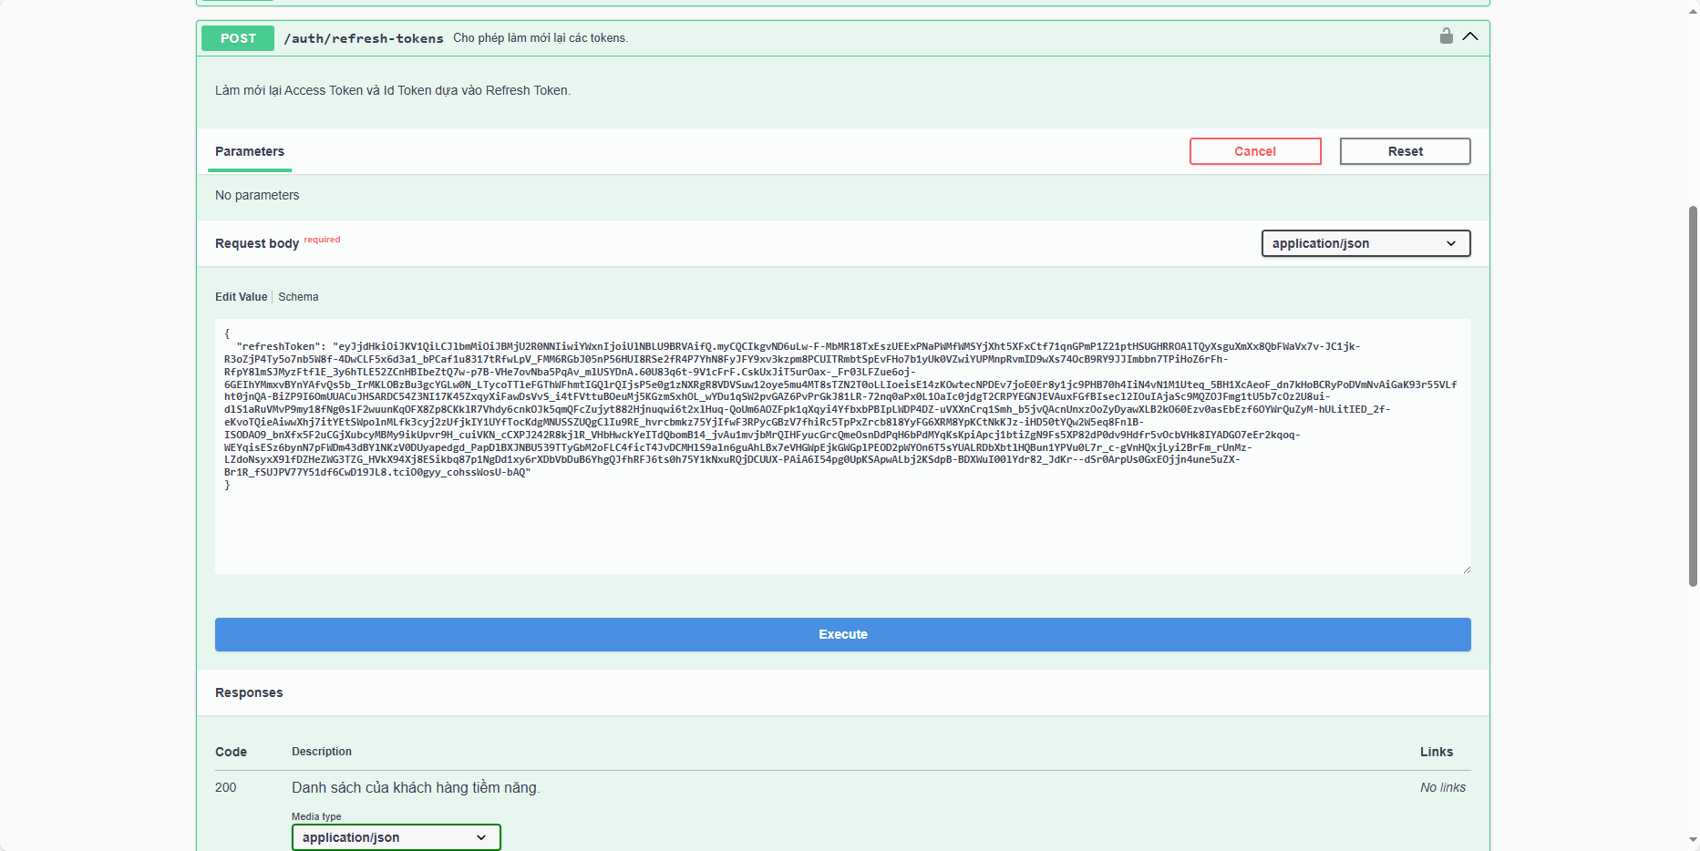Click the Responses section heading
Image resolution: width=1700 pixels, height=851 pixels.
pos(249,692)
